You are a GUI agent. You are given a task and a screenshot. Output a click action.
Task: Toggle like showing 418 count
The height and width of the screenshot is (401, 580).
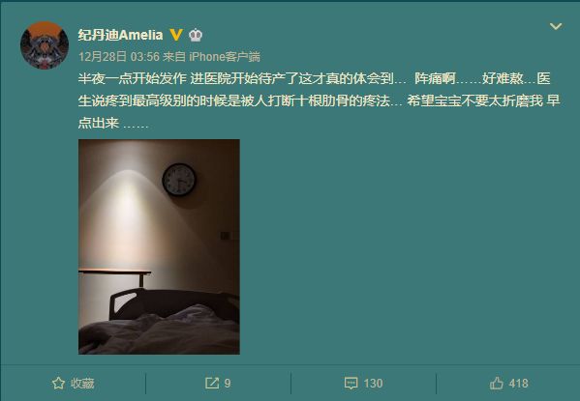[x=508, y=383]
